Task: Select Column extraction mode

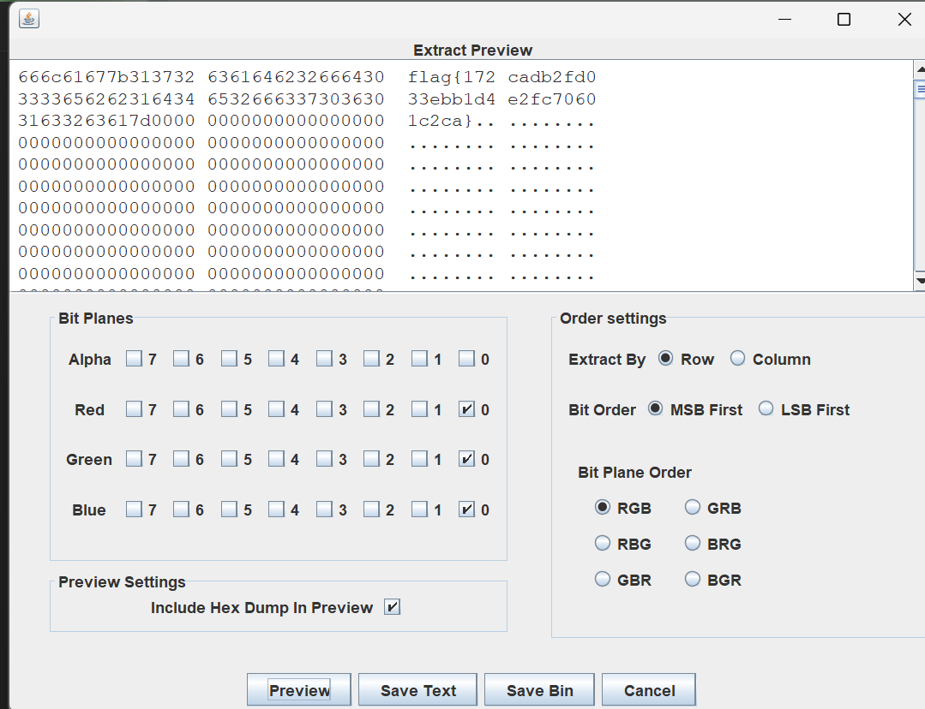Action: coord(737,359)
